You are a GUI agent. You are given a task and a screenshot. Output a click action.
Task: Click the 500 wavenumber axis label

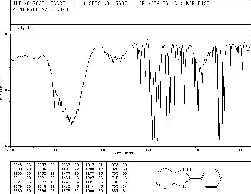[x=242, y=150]
